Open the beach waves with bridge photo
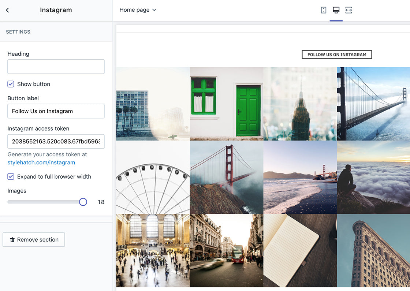The width and height of the screenshot is (410, 291). pyautogui.click(x=300, y=177)
